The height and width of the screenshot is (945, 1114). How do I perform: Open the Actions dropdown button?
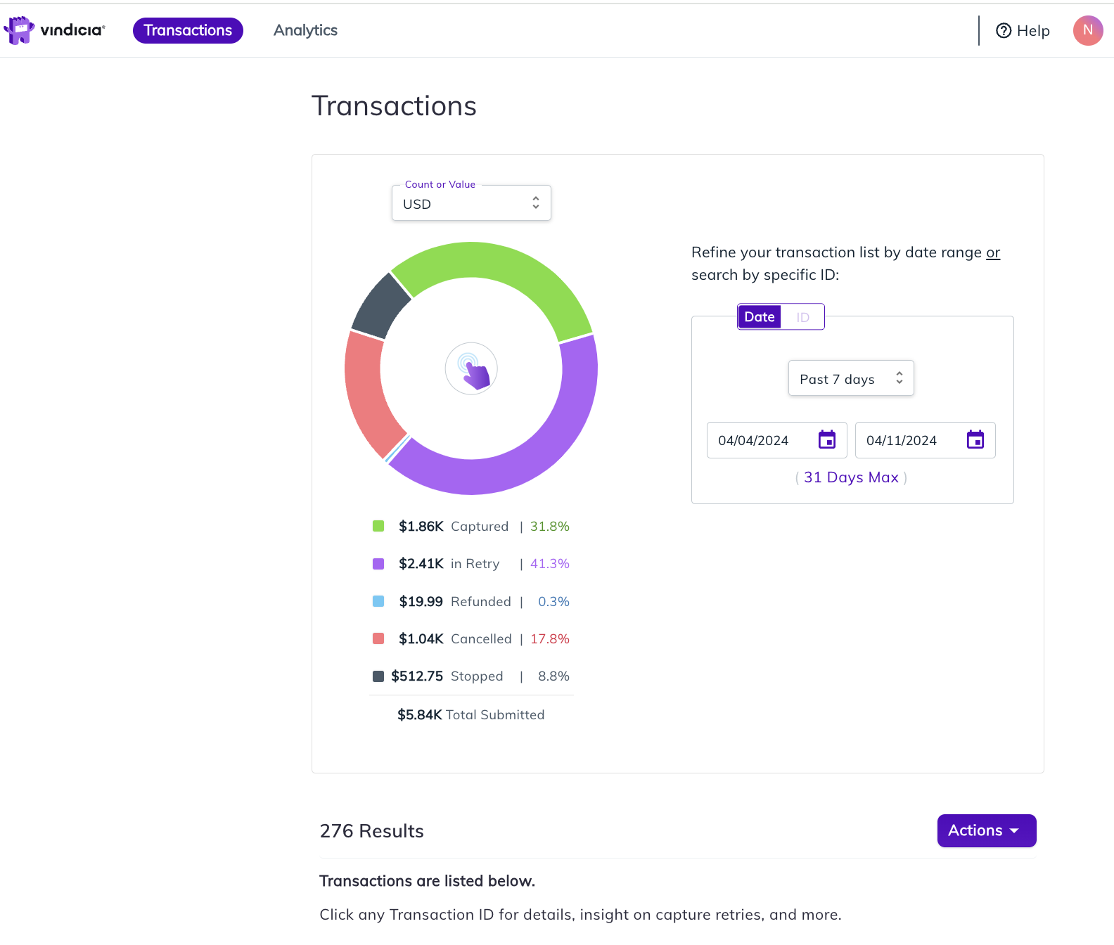point(987,830)
